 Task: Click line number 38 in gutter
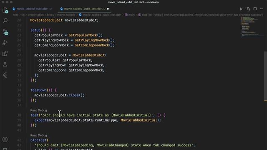pyautogui.click(x=19, y=115)
